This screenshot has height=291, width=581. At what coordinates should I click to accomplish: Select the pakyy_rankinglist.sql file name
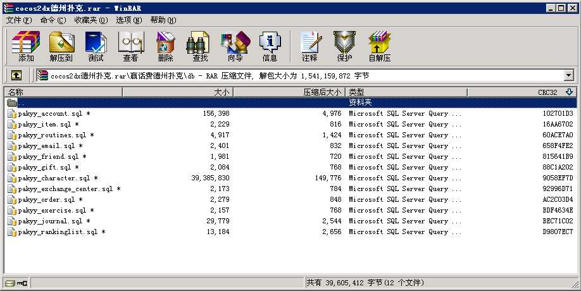61,232
